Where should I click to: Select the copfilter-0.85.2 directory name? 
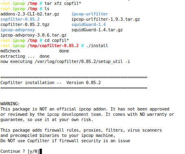pos(20,19)
